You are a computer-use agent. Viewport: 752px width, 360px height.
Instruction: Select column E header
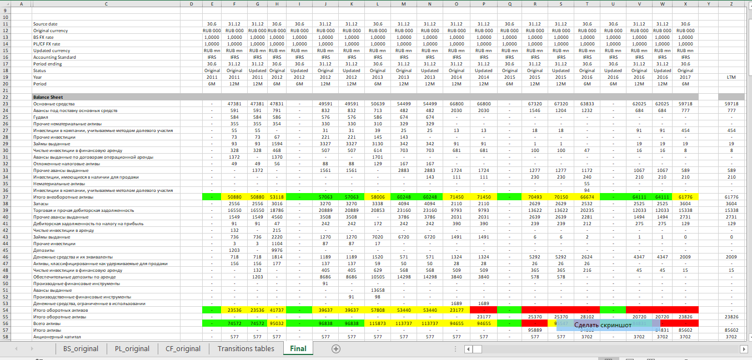212,4
